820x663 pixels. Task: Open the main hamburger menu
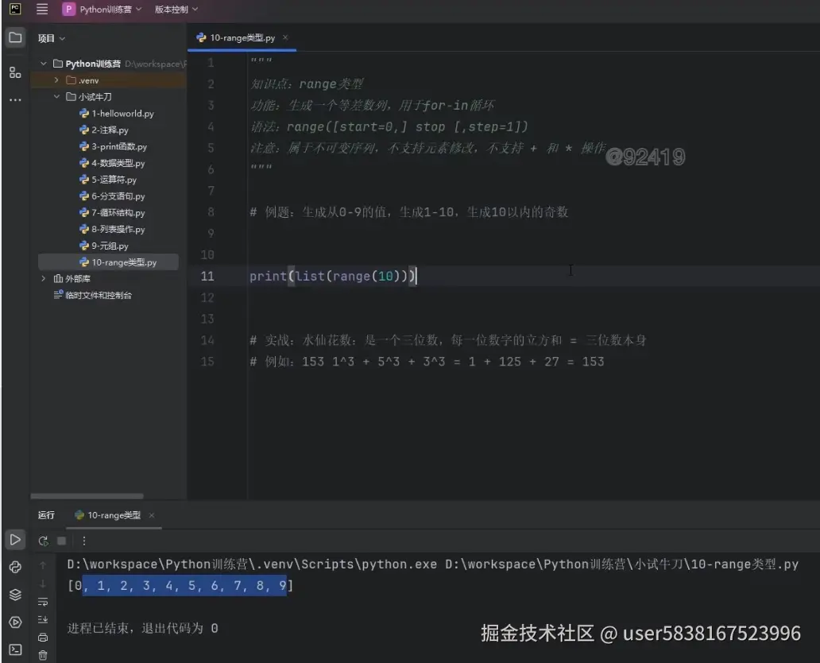click(x=42, y=9)
